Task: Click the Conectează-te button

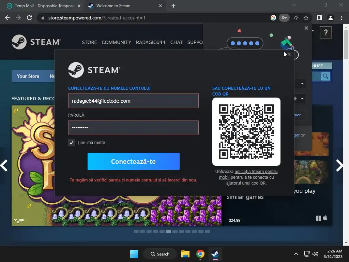Action: pos(134,161)
